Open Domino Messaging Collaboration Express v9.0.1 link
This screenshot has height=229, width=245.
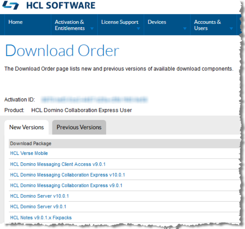pos(66,185)
